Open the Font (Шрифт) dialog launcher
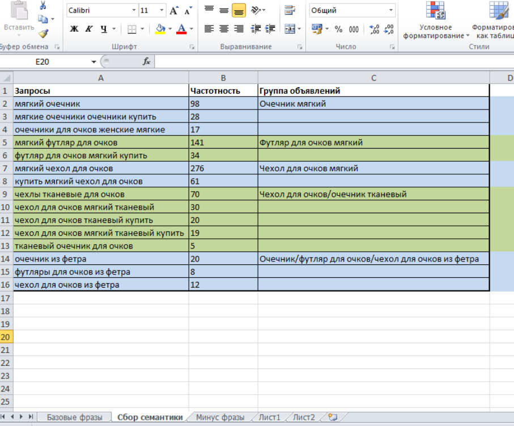Screen dimensions: 514x426 (192, 47)
